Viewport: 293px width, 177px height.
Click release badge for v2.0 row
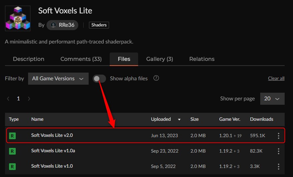tap(12, 136)
